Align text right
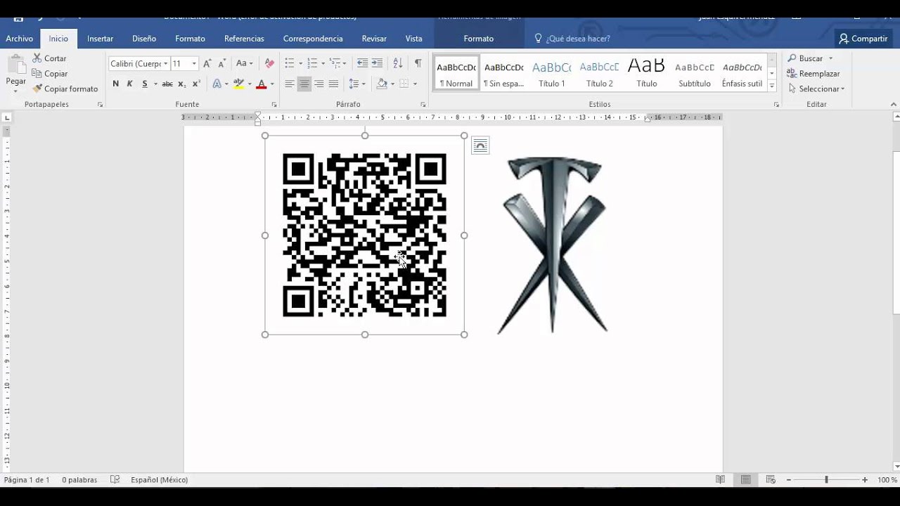Image resolution: width=900 pixels, height=506 pixels. (x=319, y=84)
